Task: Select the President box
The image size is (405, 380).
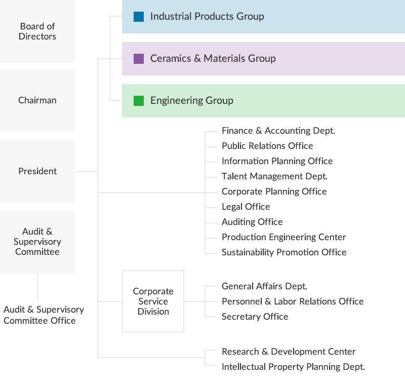Action: [37, 171]
